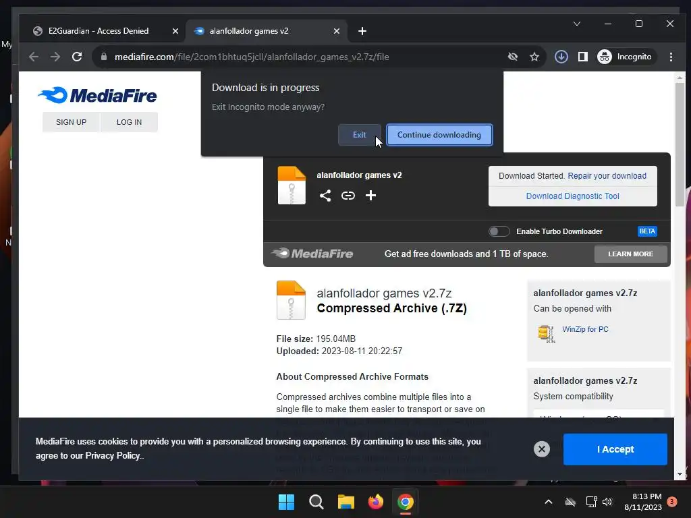Viewport: 691px width, 518px height.
Task: Close the alanfollador games v2 tab
Action: (x=336, y=31)
